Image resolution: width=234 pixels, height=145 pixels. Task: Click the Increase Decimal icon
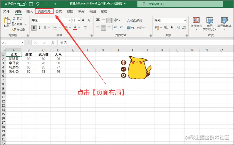click(178, 28)
